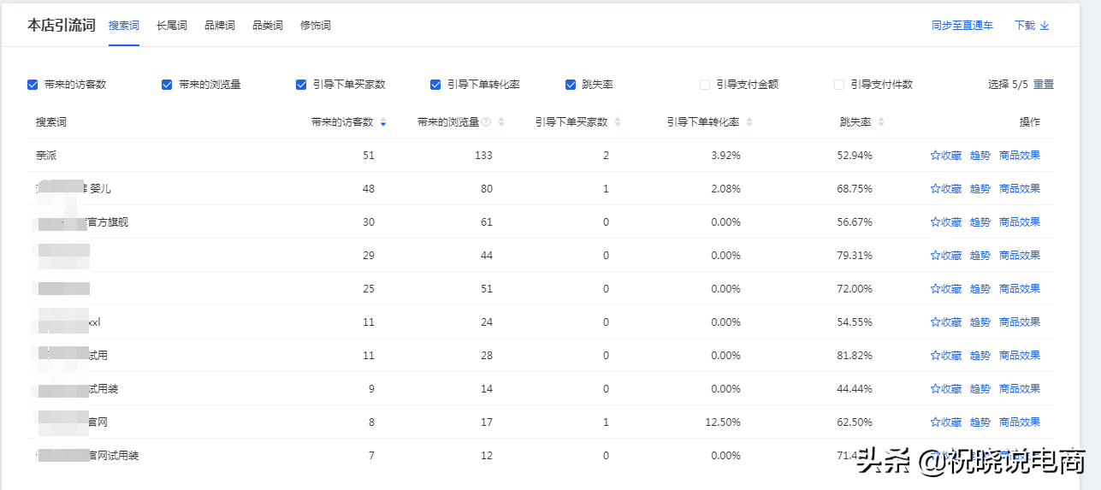Viewport: 1101px width, 490px height.
Task: Click 下载 link at top right
Action: pos(1025,26)
